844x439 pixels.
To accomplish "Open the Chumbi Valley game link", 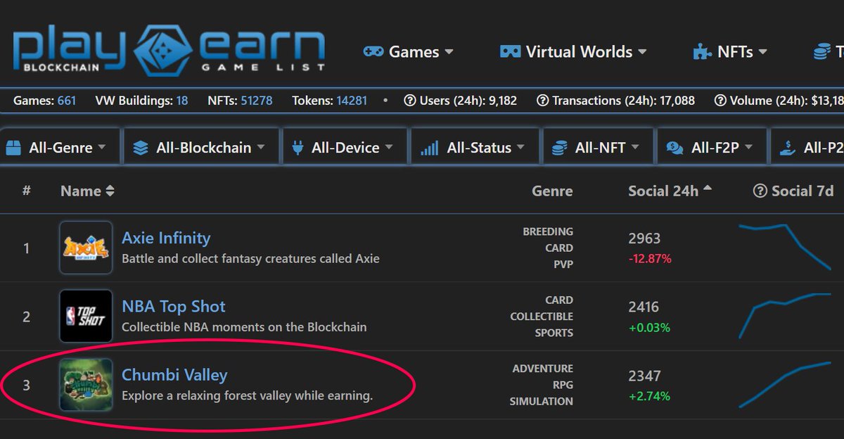I will 174,375.
